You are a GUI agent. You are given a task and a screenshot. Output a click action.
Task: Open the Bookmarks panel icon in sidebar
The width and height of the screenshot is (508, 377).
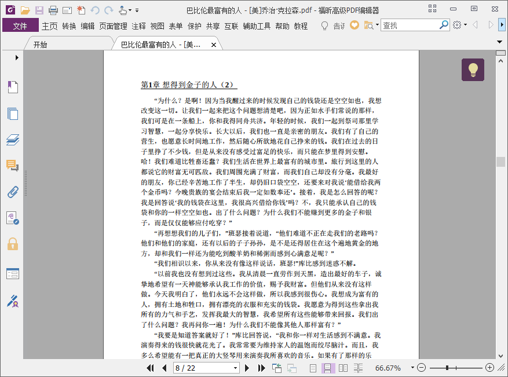coord(13,87)
